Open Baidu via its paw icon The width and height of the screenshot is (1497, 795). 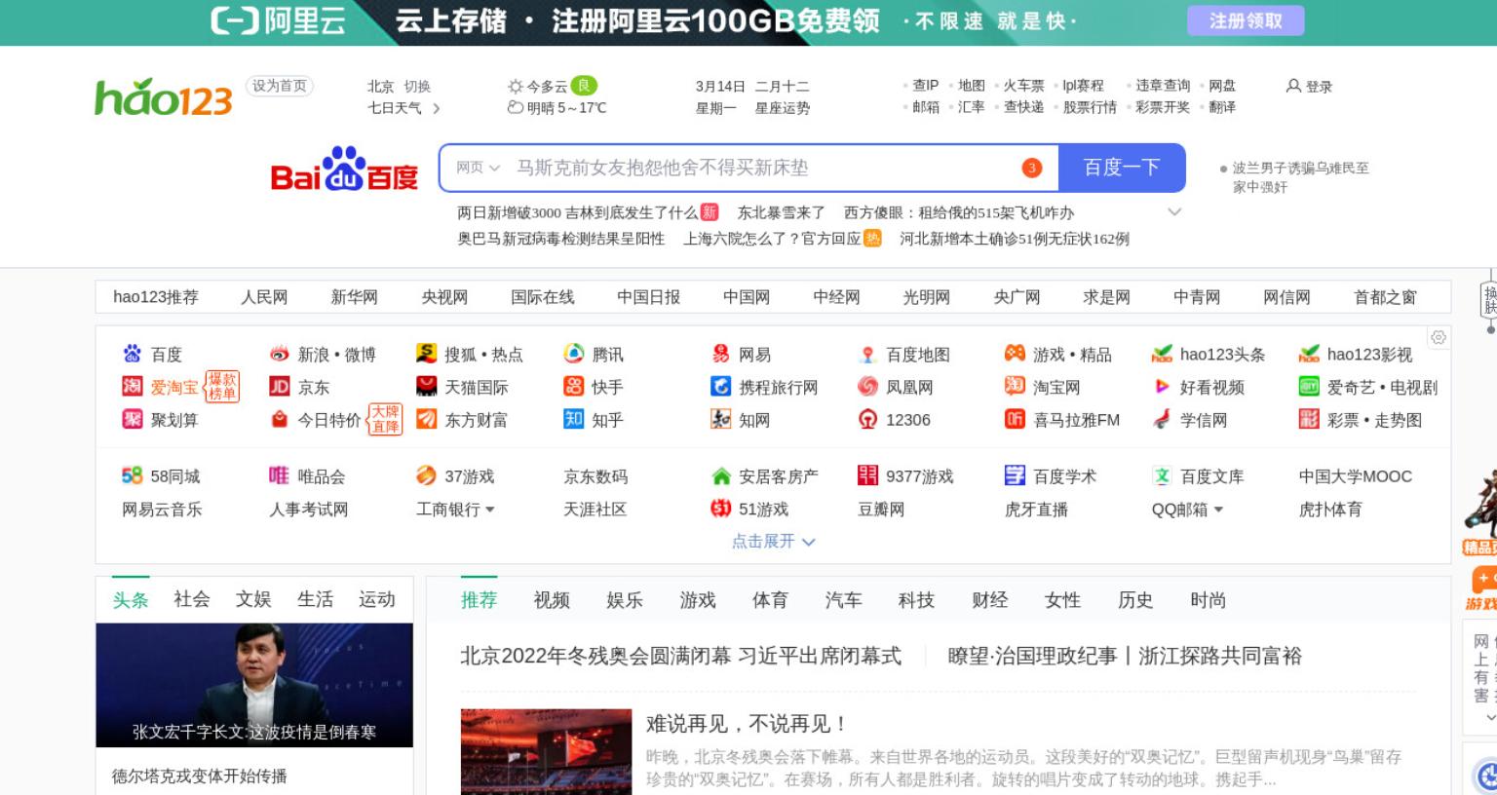132,355
